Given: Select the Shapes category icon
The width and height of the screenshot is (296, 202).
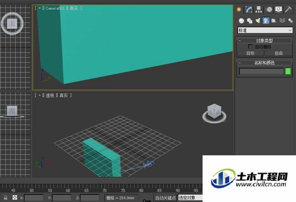Looking at the screenshot, I should (x=250, y=20).
